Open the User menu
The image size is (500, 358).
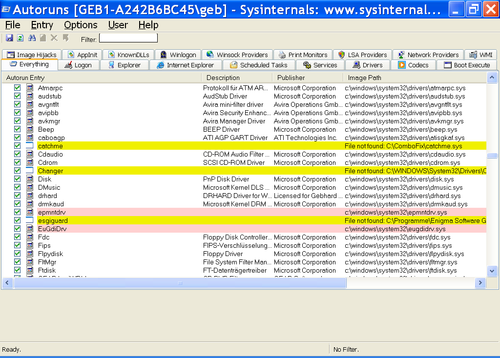point(118,25)
